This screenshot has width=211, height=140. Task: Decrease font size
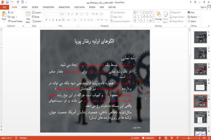click(72, 14)
